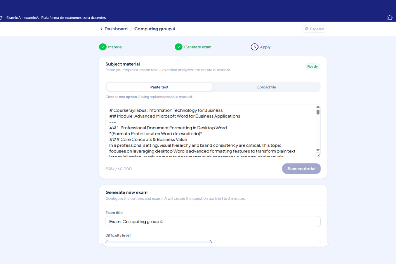This screenshot has width=396, height=264.
Task: Click the Computing group 4 breadcrumb text
Action: (x=155, y=29)
